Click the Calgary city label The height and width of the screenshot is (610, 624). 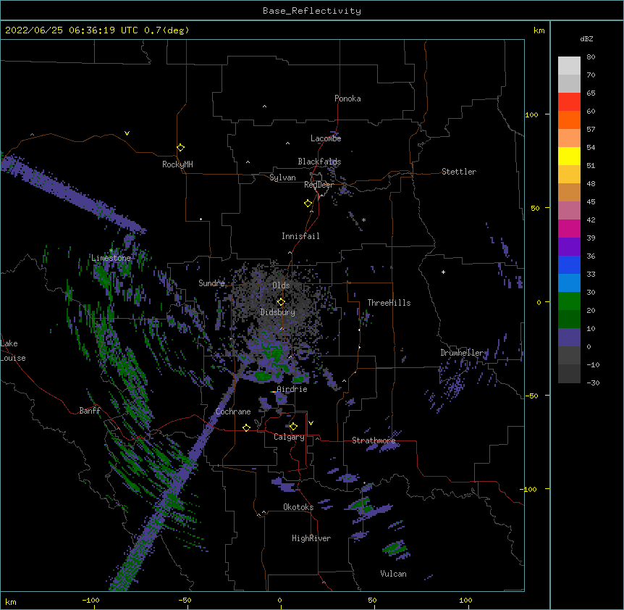point(290,437)
